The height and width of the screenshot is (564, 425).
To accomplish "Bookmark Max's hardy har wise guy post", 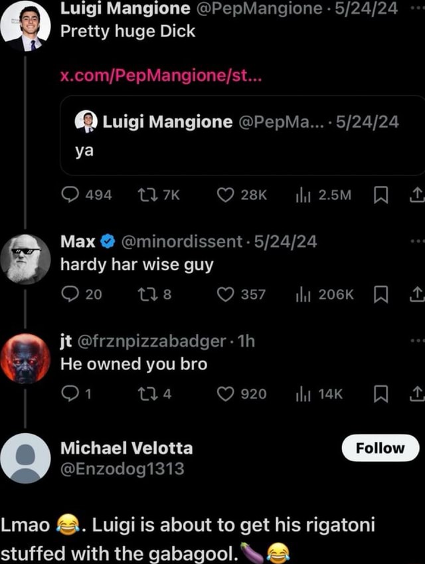I will point(381,295).
